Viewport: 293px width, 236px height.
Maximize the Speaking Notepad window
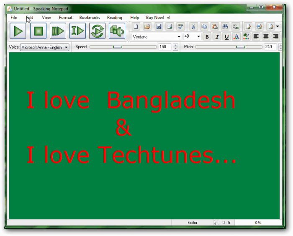pyautogui.click(x=261, y=7)
